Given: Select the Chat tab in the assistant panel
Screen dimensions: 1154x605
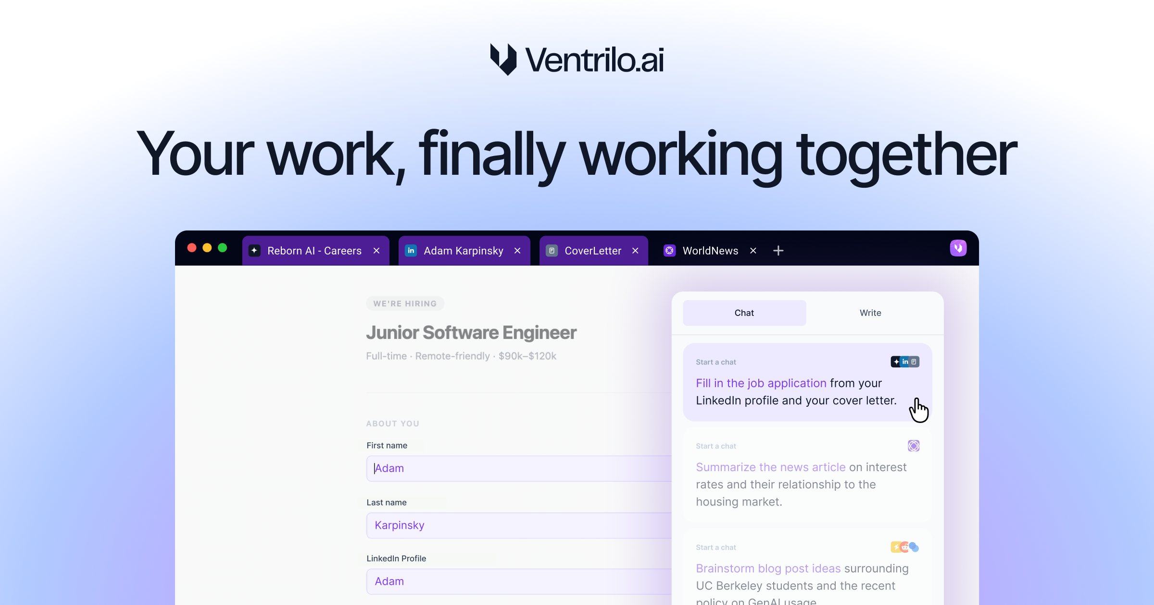Looking at the screenshot, I should point(744,313).
